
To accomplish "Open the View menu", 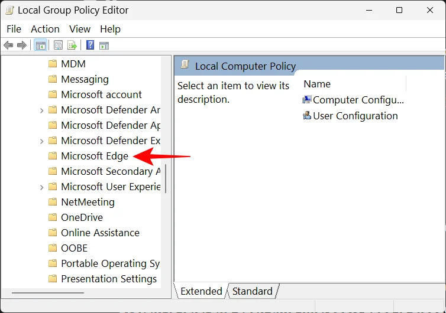I will (x=80, y=29).
